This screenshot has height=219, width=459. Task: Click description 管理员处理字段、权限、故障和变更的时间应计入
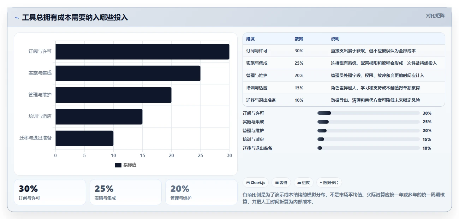(377, 76)
